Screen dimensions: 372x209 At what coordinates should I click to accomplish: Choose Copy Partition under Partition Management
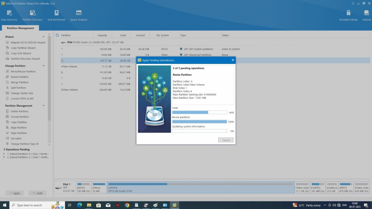point(16,122)
